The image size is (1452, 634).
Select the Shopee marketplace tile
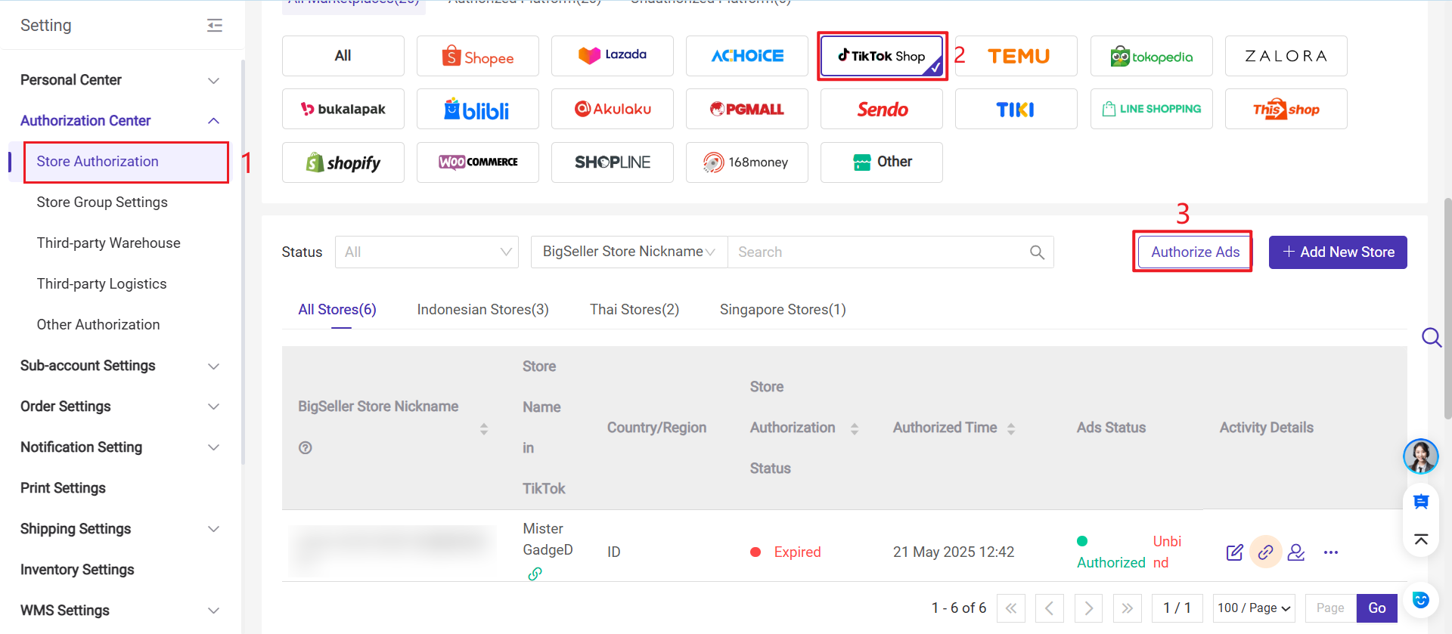click(478, 56)
